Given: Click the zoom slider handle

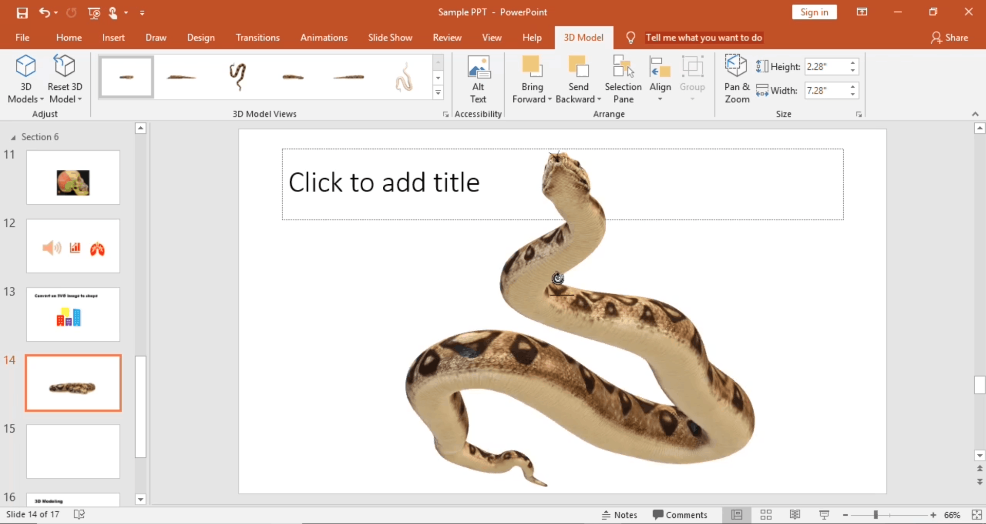Looking at the screenshot, I should click(x=876, y=515).
